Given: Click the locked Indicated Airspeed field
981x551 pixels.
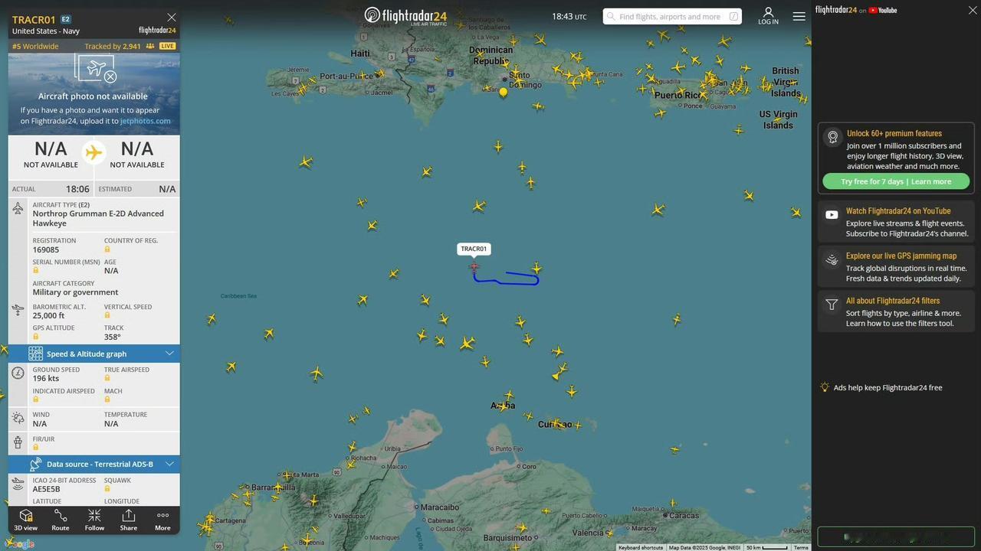Looking at the screenshot, I should (36, 400).
